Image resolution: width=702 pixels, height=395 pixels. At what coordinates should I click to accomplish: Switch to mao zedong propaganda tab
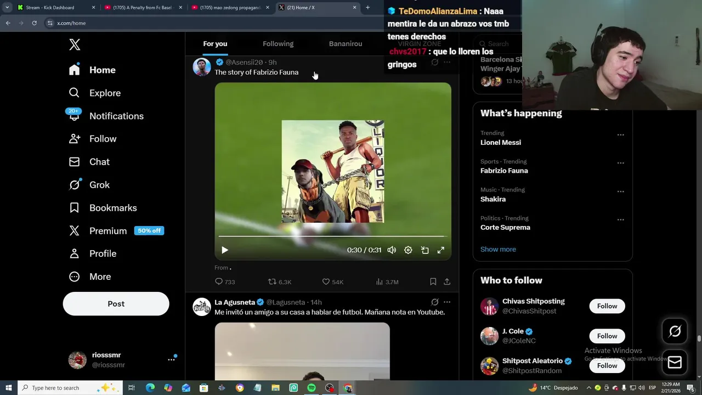pos(230,8)
